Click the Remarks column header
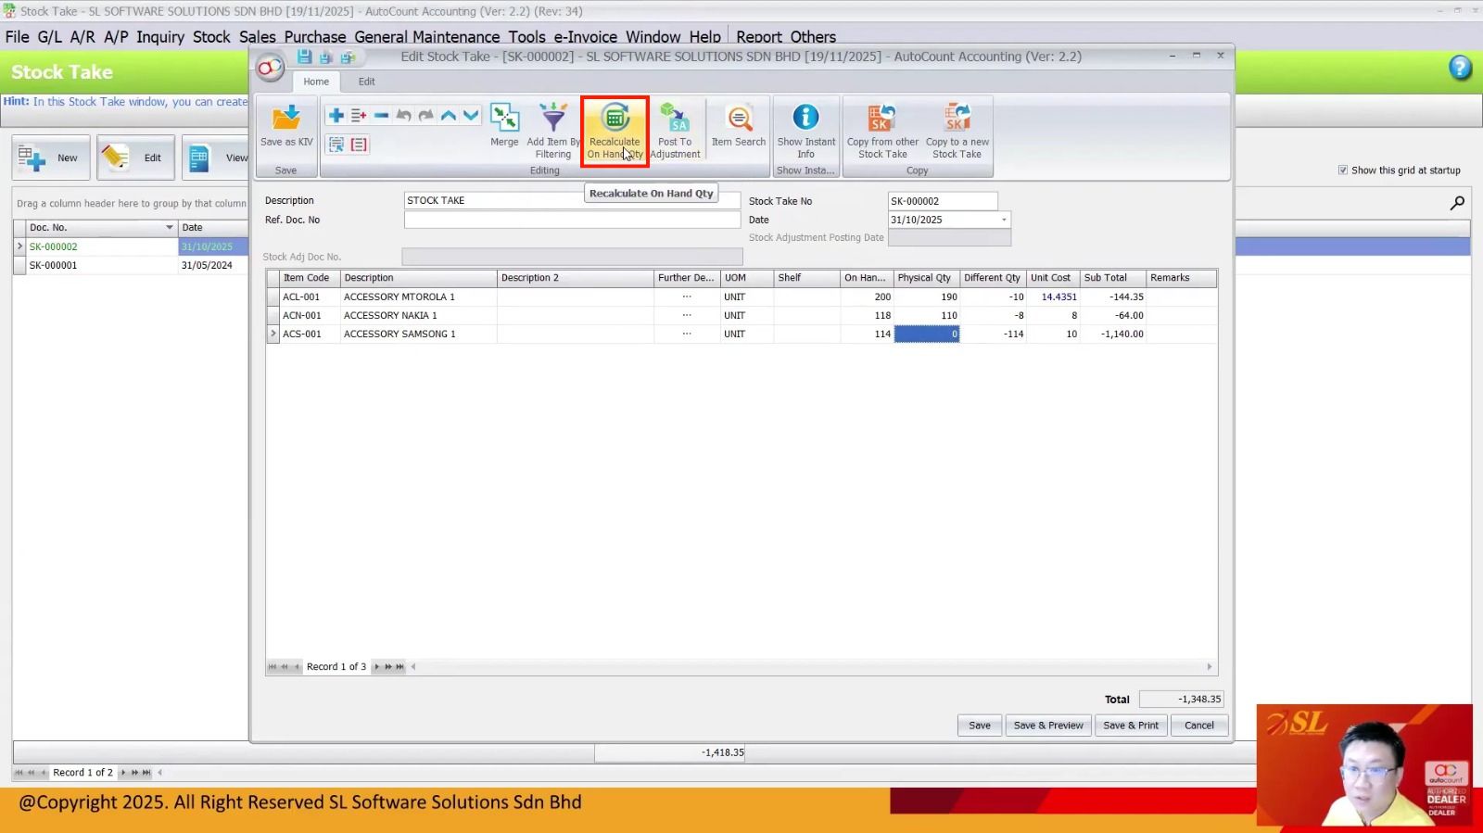1483x833 pixels. pyautogui.click(x=1182, y=278)
